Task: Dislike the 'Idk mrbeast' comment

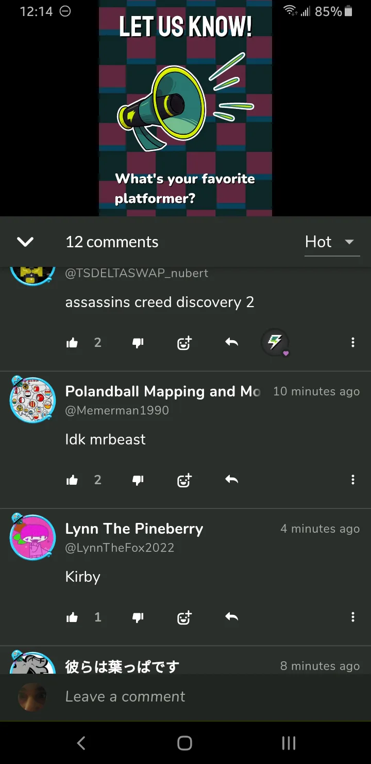Action: [x=138, y=480]
